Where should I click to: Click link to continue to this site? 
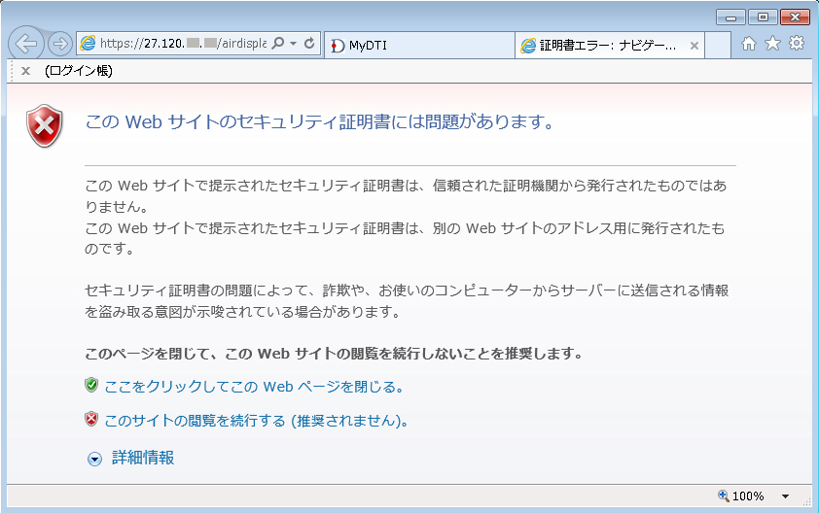[255, 421]
